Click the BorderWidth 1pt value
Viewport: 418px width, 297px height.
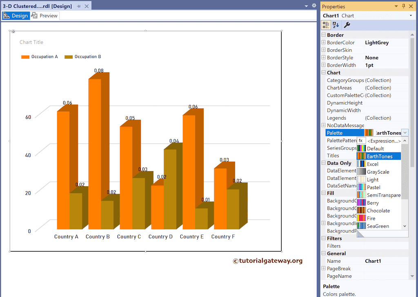click(369, 65)
